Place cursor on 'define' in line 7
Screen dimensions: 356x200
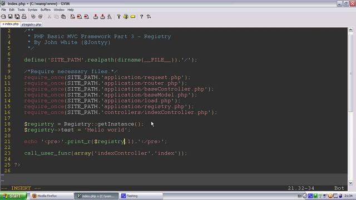click(x=34, y=60)
